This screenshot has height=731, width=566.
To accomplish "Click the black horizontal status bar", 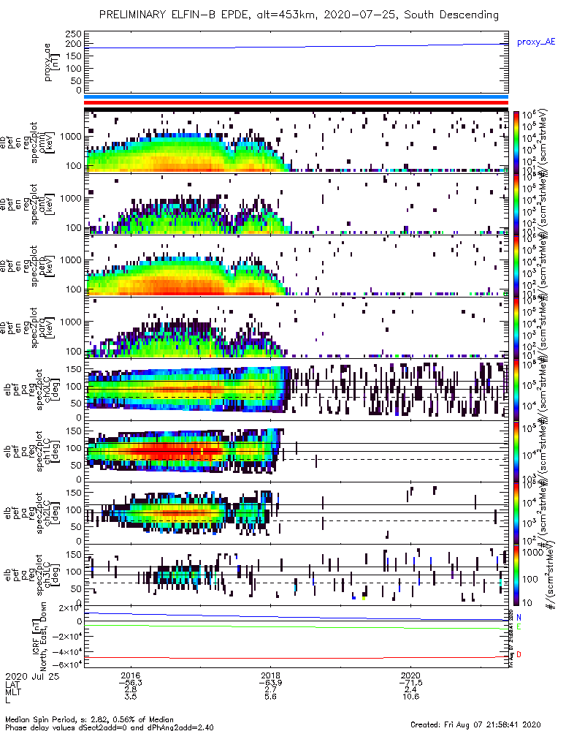I will (297, 110).
